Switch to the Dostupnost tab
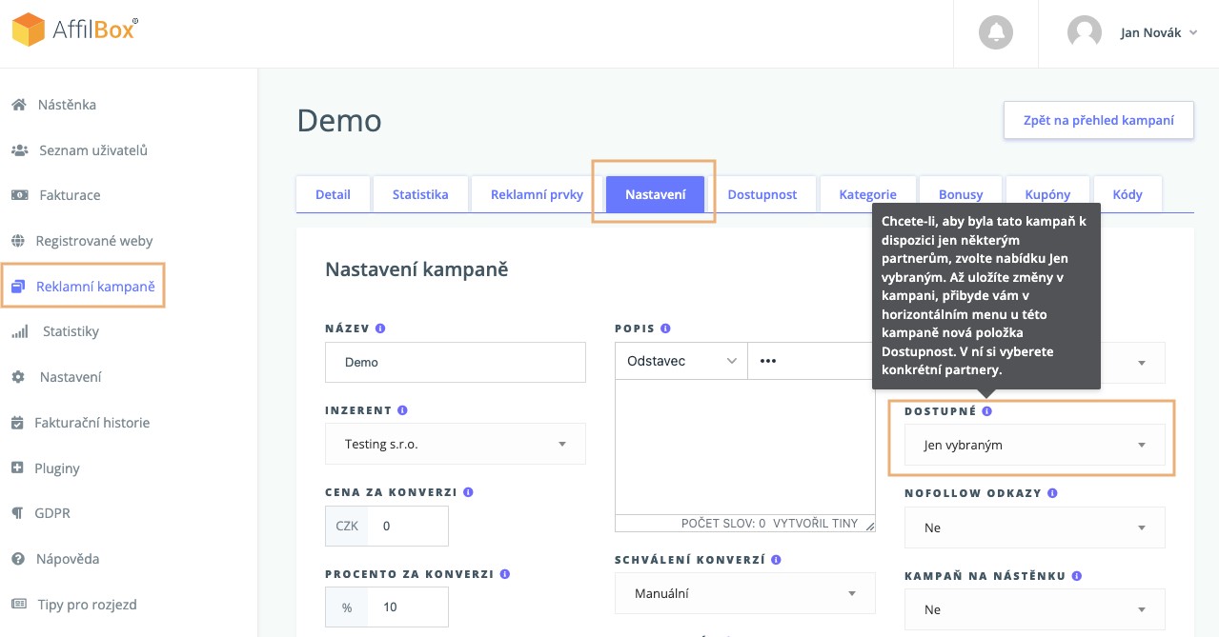Screen dimensions: 1219x637 pos(762,194)
